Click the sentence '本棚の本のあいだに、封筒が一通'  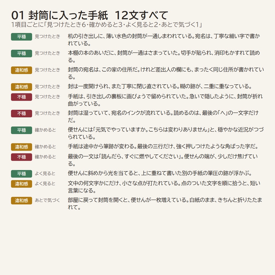[164, 56]
